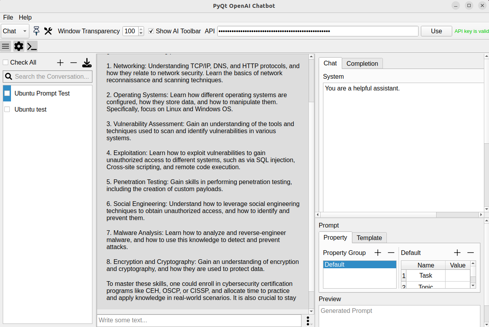Toggle the Check All checkbox
This screenshot has width=489, height=327.
[x=5, y=63]
